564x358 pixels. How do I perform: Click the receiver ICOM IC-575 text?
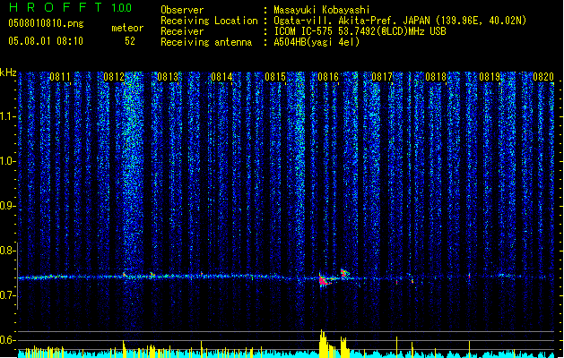tap(360, 31)
